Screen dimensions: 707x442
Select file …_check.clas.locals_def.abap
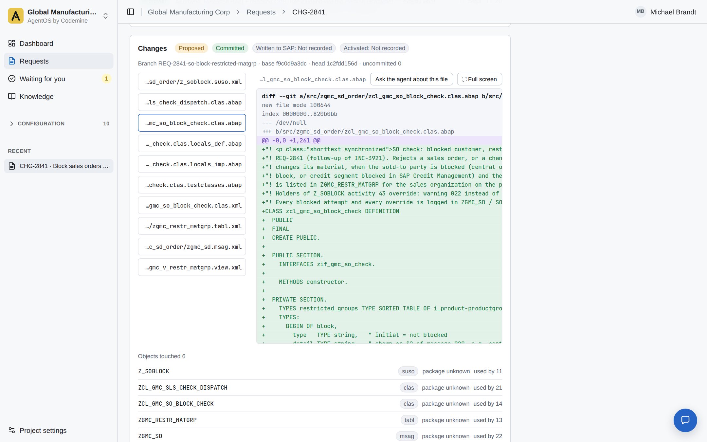192,144
